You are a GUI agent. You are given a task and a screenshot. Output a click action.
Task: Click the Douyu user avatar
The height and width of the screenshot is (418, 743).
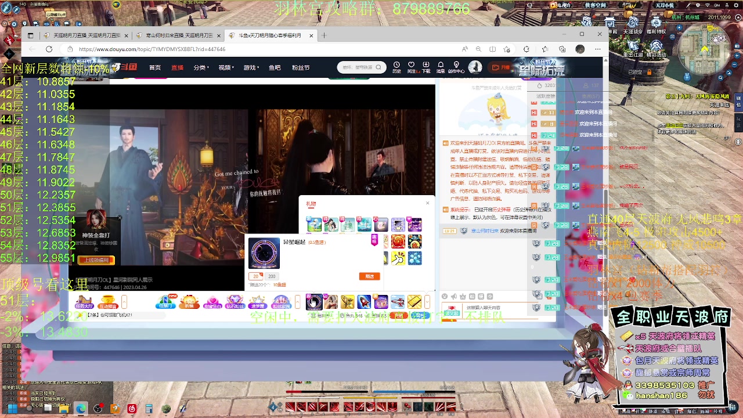pos(475,67)
